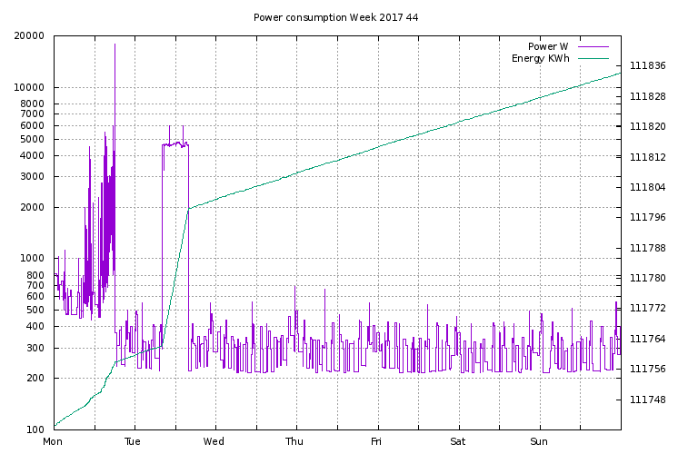Click the chart title 'Power consumption Week 2017 44'
Screen dimensions: 698x454
(335, 17)
